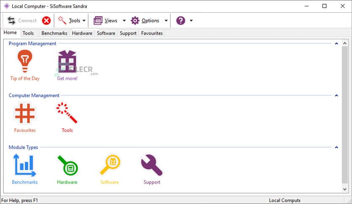Image resolution: width=352 pixels, height=204 pixels.
Task: Collapse the Computer Management section
Action: [x=336, y=96]
